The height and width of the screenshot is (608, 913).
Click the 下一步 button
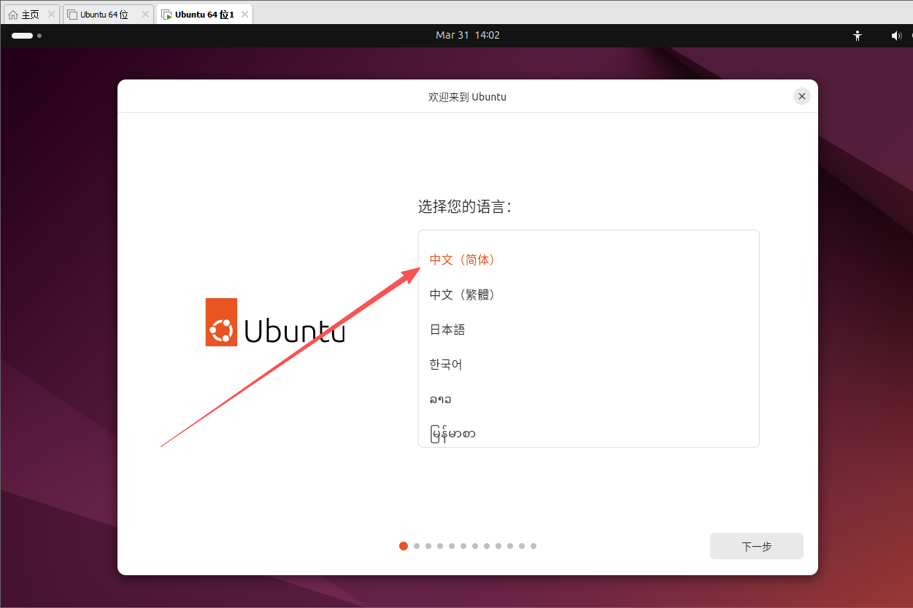point(756,546)
